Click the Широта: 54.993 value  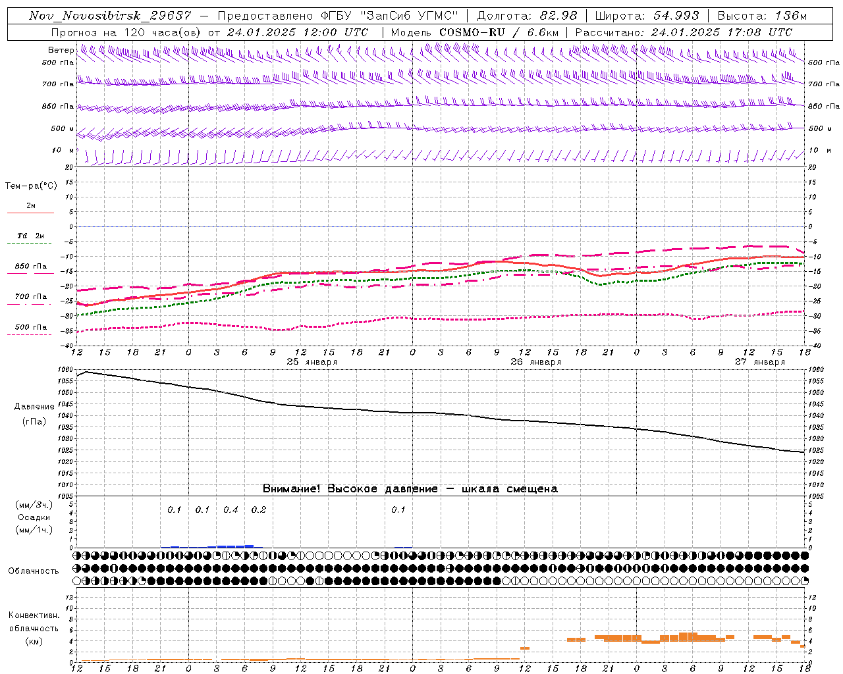(647, 16)
